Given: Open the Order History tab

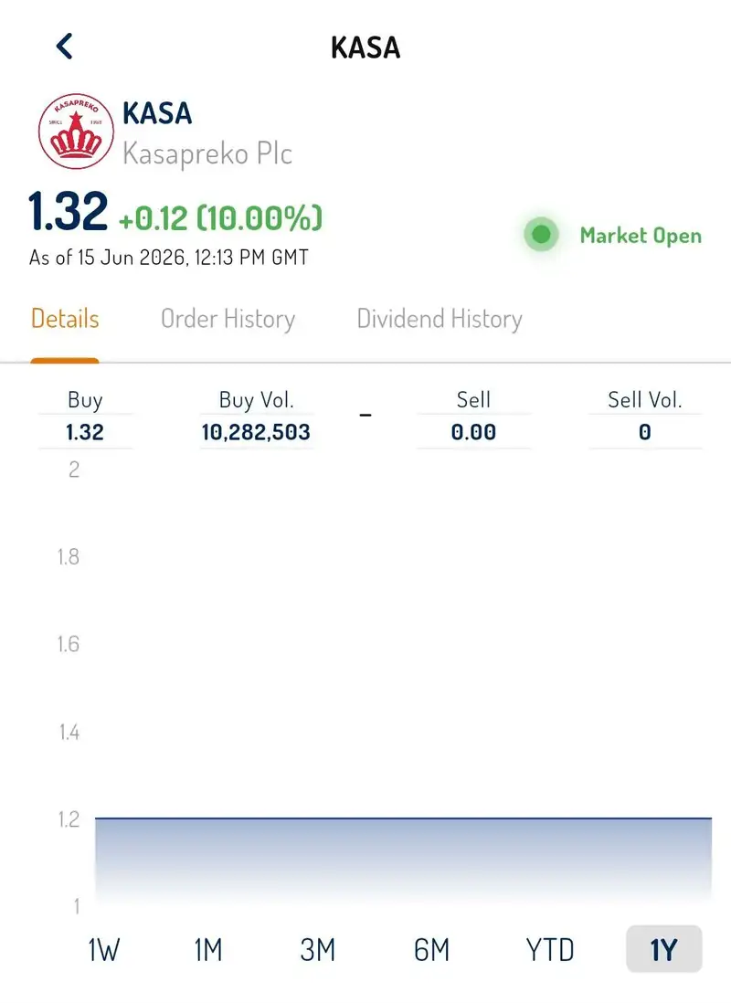Looking at the screenshot, I should coord(228,319).
